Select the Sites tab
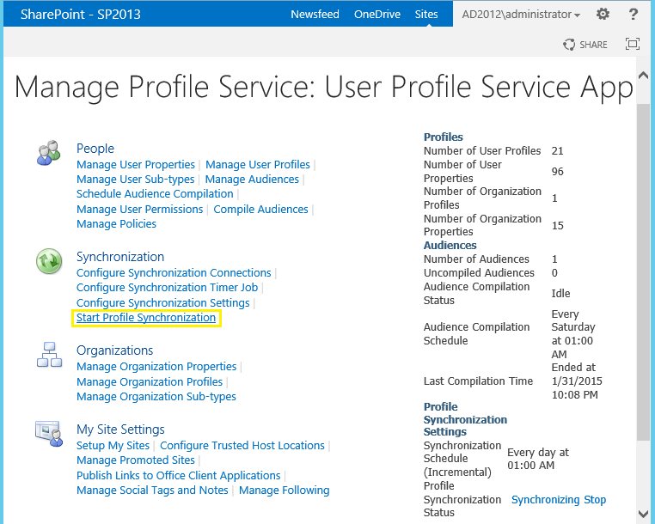Screen dimensions: 655x524 [x=426, y=15]
